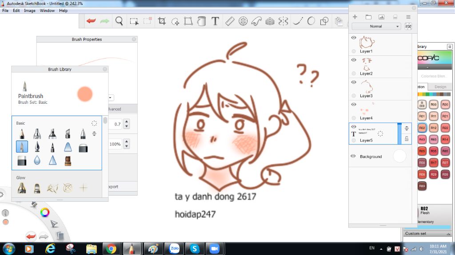The image size is (455, 255).
Task: Create a new layer group folder
Action: pyautogui.click(x=368, y=17)
